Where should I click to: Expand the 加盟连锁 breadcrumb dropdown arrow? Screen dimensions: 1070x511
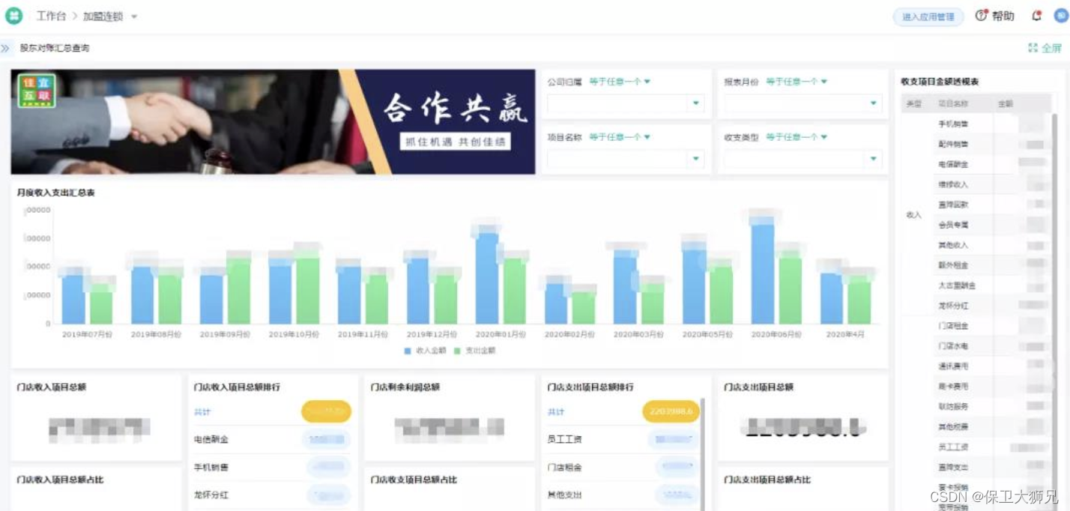tap(134, 16)
